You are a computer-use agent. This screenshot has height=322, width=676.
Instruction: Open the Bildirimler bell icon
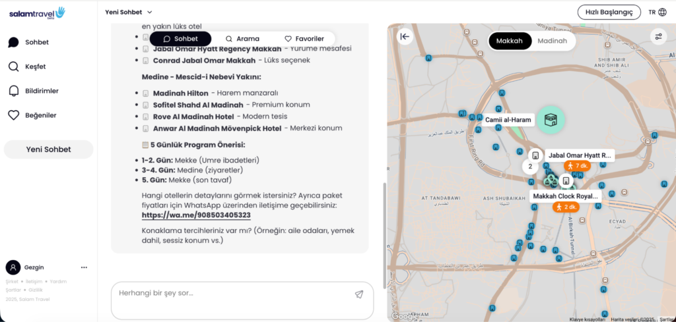13,91
